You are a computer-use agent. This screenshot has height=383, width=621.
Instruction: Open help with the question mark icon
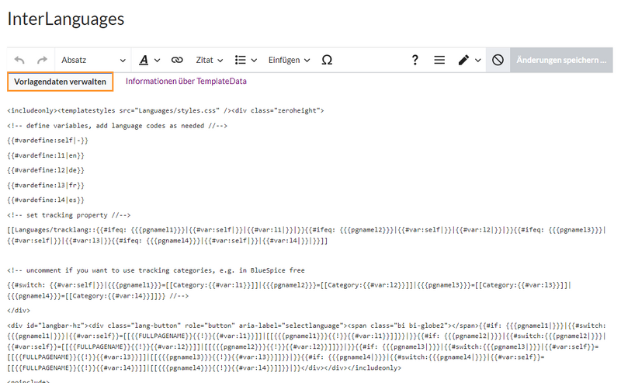click(x=415, y=61)
